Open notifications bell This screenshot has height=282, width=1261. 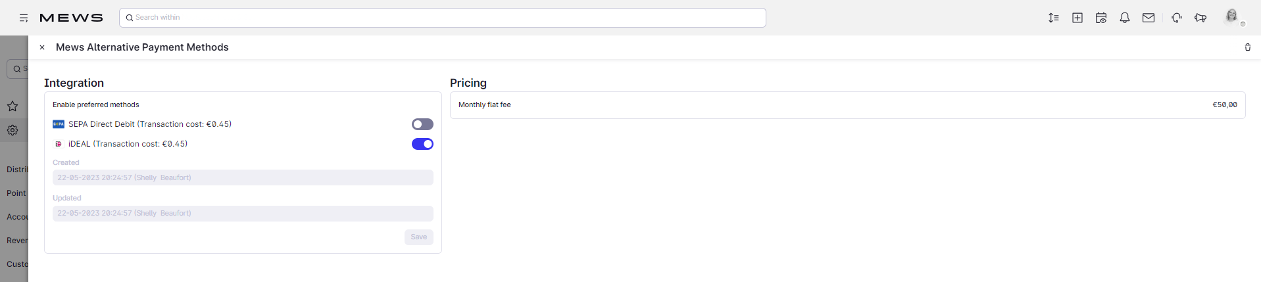tap(1125, 18)
